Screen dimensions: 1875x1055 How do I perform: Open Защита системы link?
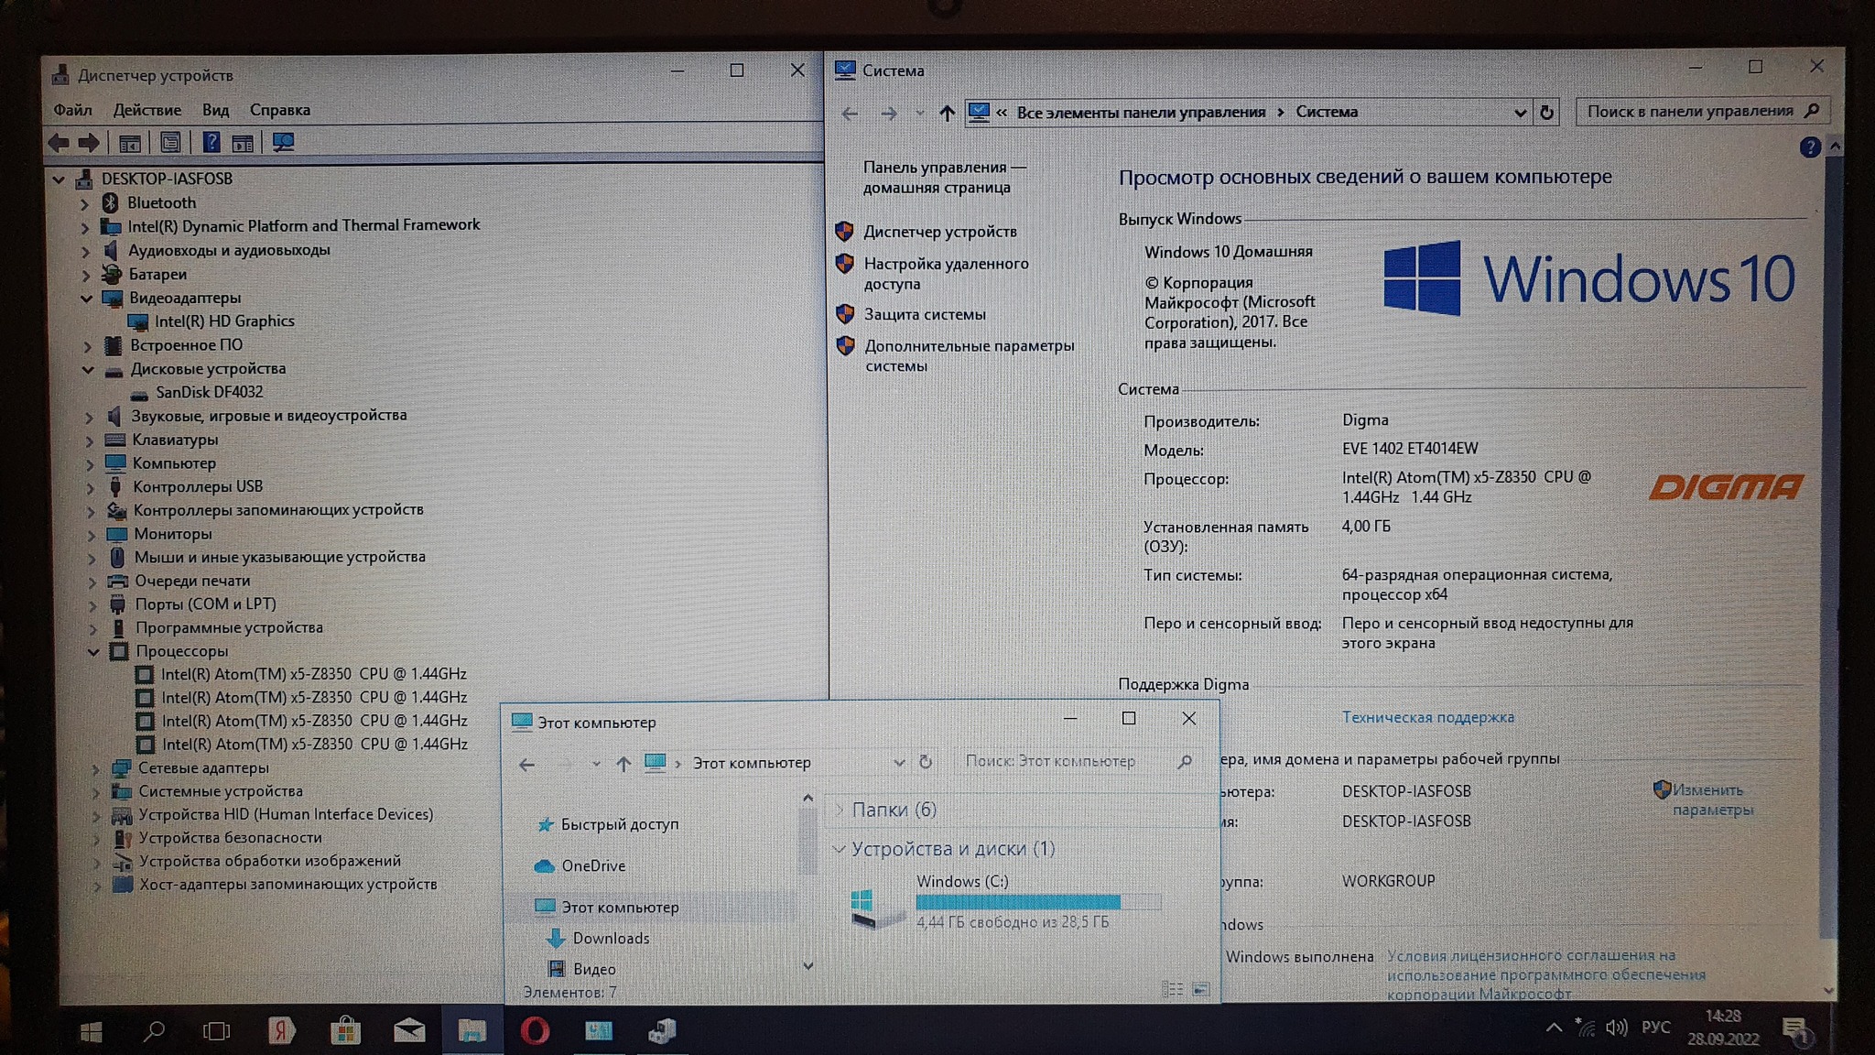925,314
